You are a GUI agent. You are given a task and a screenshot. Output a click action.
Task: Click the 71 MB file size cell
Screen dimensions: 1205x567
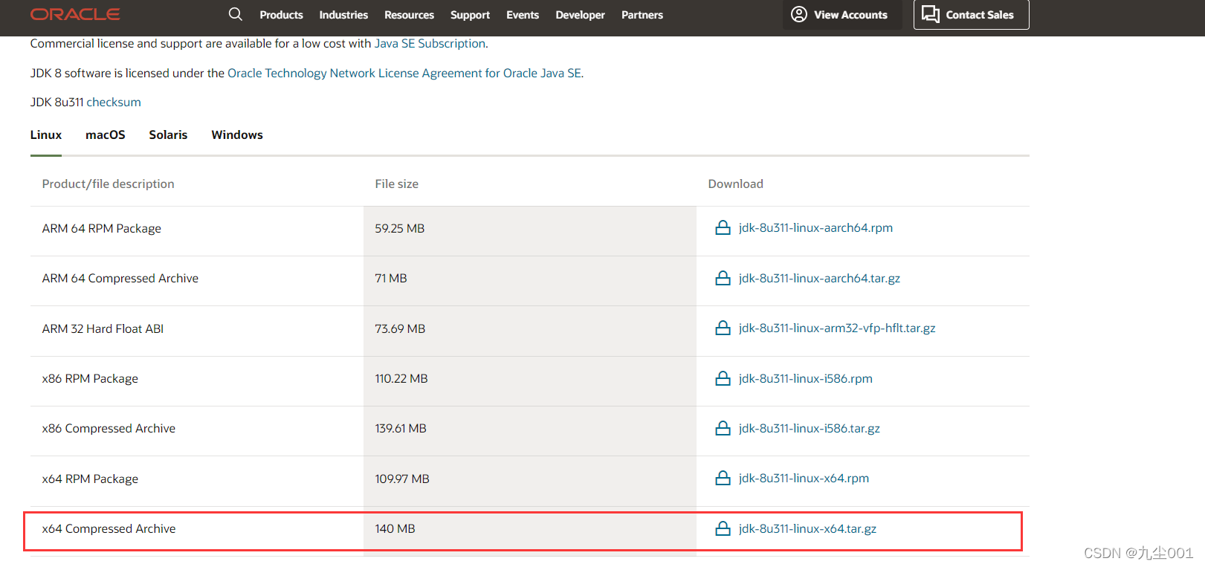click(530, 281)
